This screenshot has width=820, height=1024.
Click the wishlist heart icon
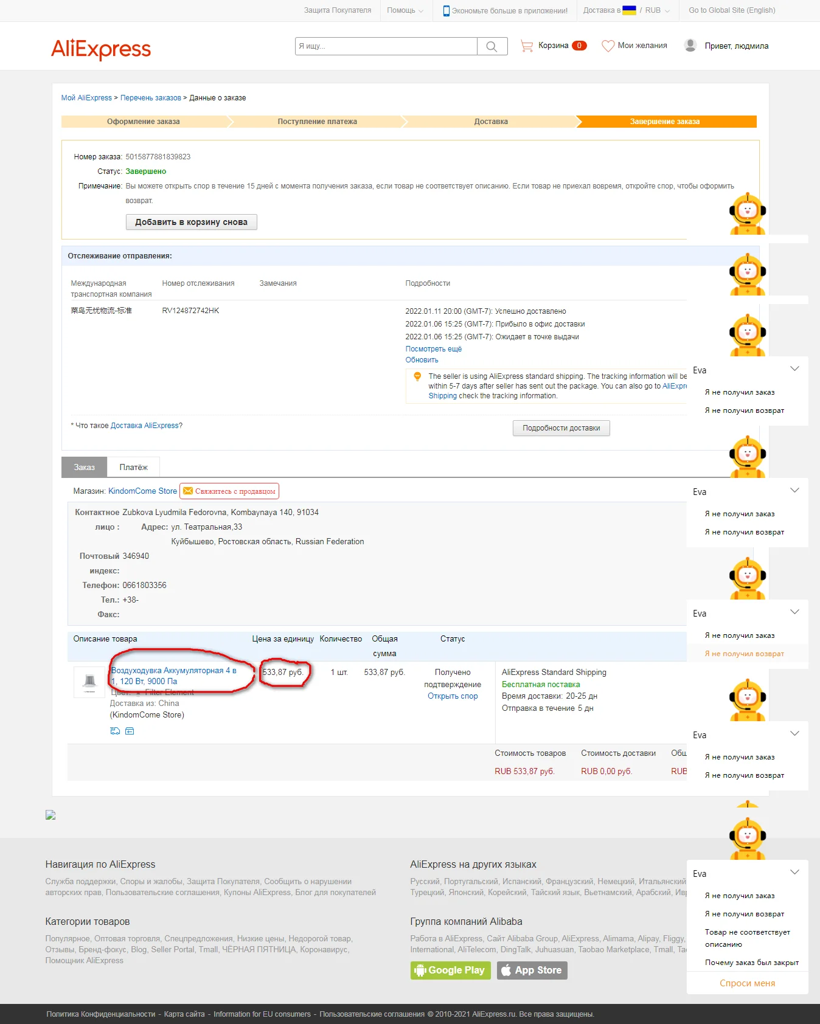point(608,46)
